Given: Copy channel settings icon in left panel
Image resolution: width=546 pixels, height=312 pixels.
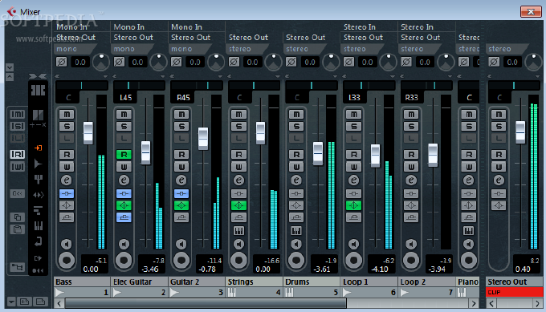Looking at the screenshot, I should pos(18,217).
